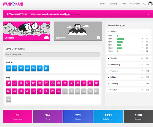Open the 腕 kanji tile
Screen dimensions: 153x127
[x=34, y=83]
